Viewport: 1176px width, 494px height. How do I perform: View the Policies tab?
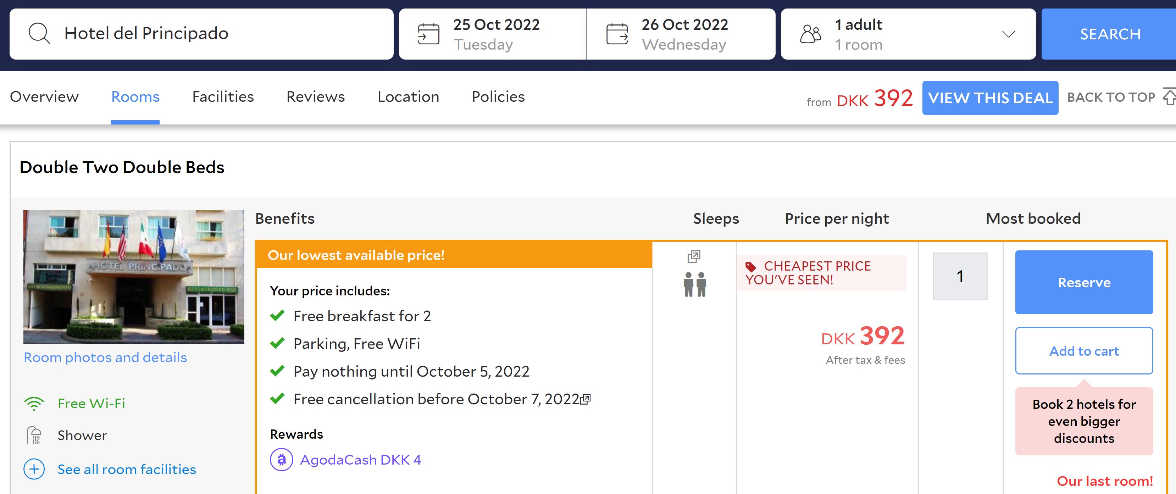click(498, 97)
